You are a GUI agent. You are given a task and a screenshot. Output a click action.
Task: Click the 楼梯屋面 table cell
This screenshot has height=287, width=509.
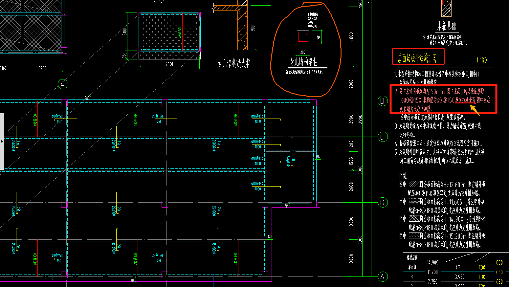412,258
